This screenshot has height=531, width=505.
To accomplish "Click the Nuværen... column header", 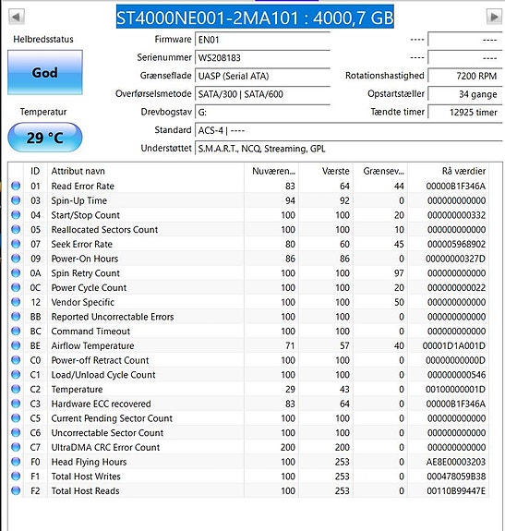I will coord(271,171).
